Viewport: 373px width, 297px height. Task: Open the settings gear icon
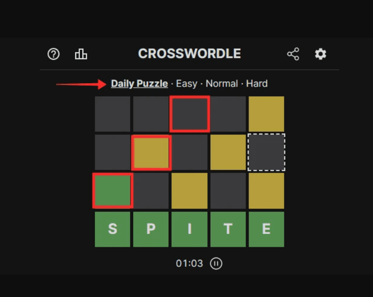point(320,54)
